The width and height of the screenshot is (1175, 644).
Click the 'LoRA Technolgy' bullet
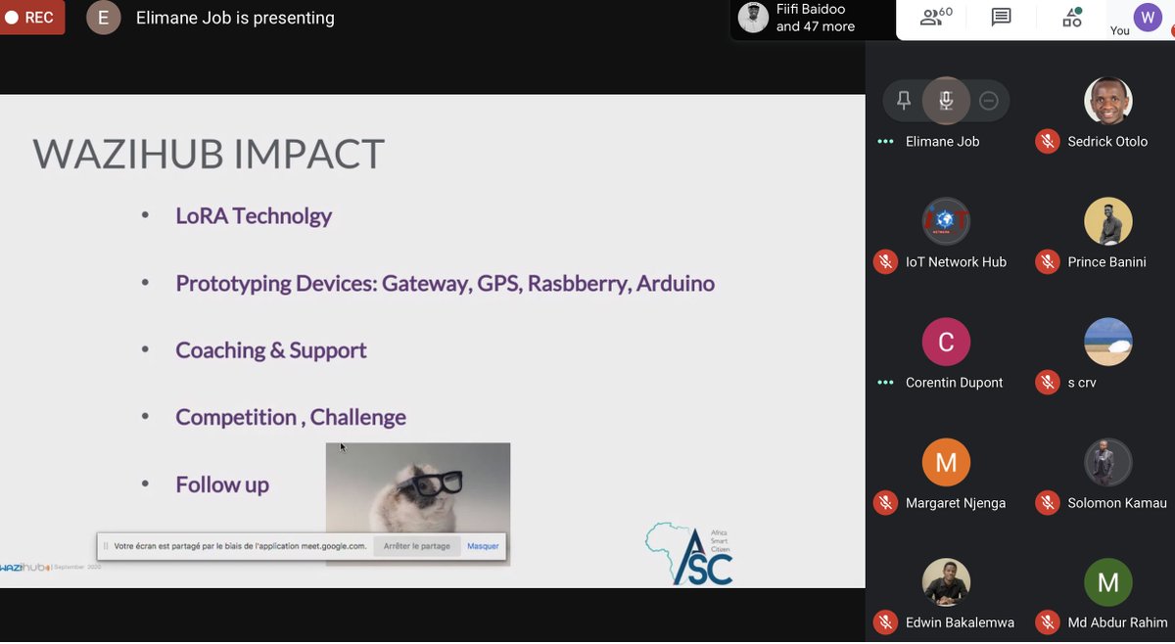pos(254,216)
